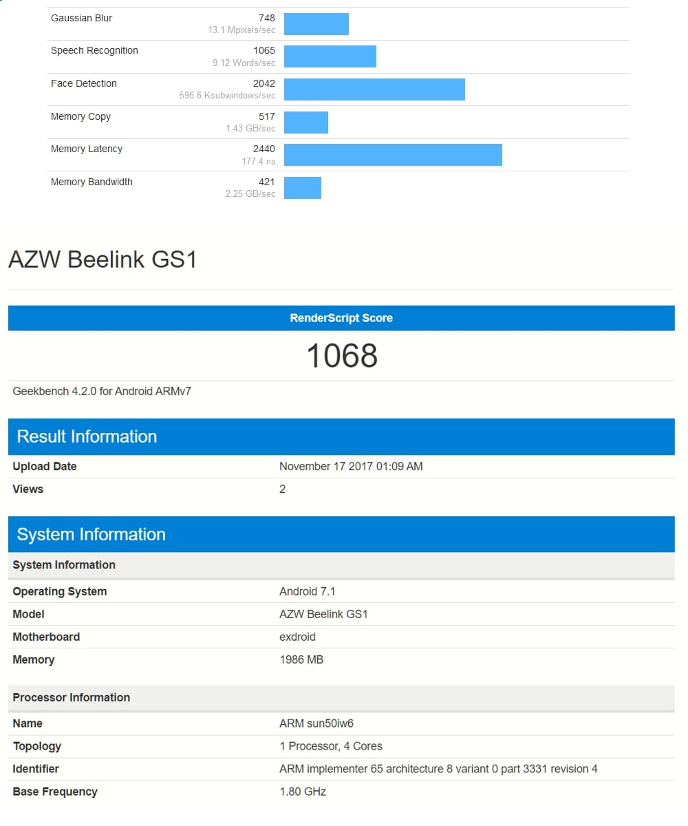The image size is (688, 826).
Task: Click the Base Frequency value 1.80 GHz
Action: (301, 792)
